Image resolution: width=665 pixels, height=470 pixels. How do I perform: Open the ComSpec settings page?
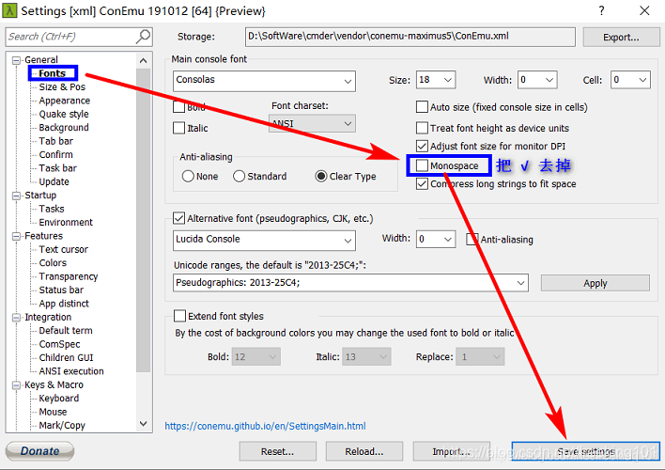59,344
